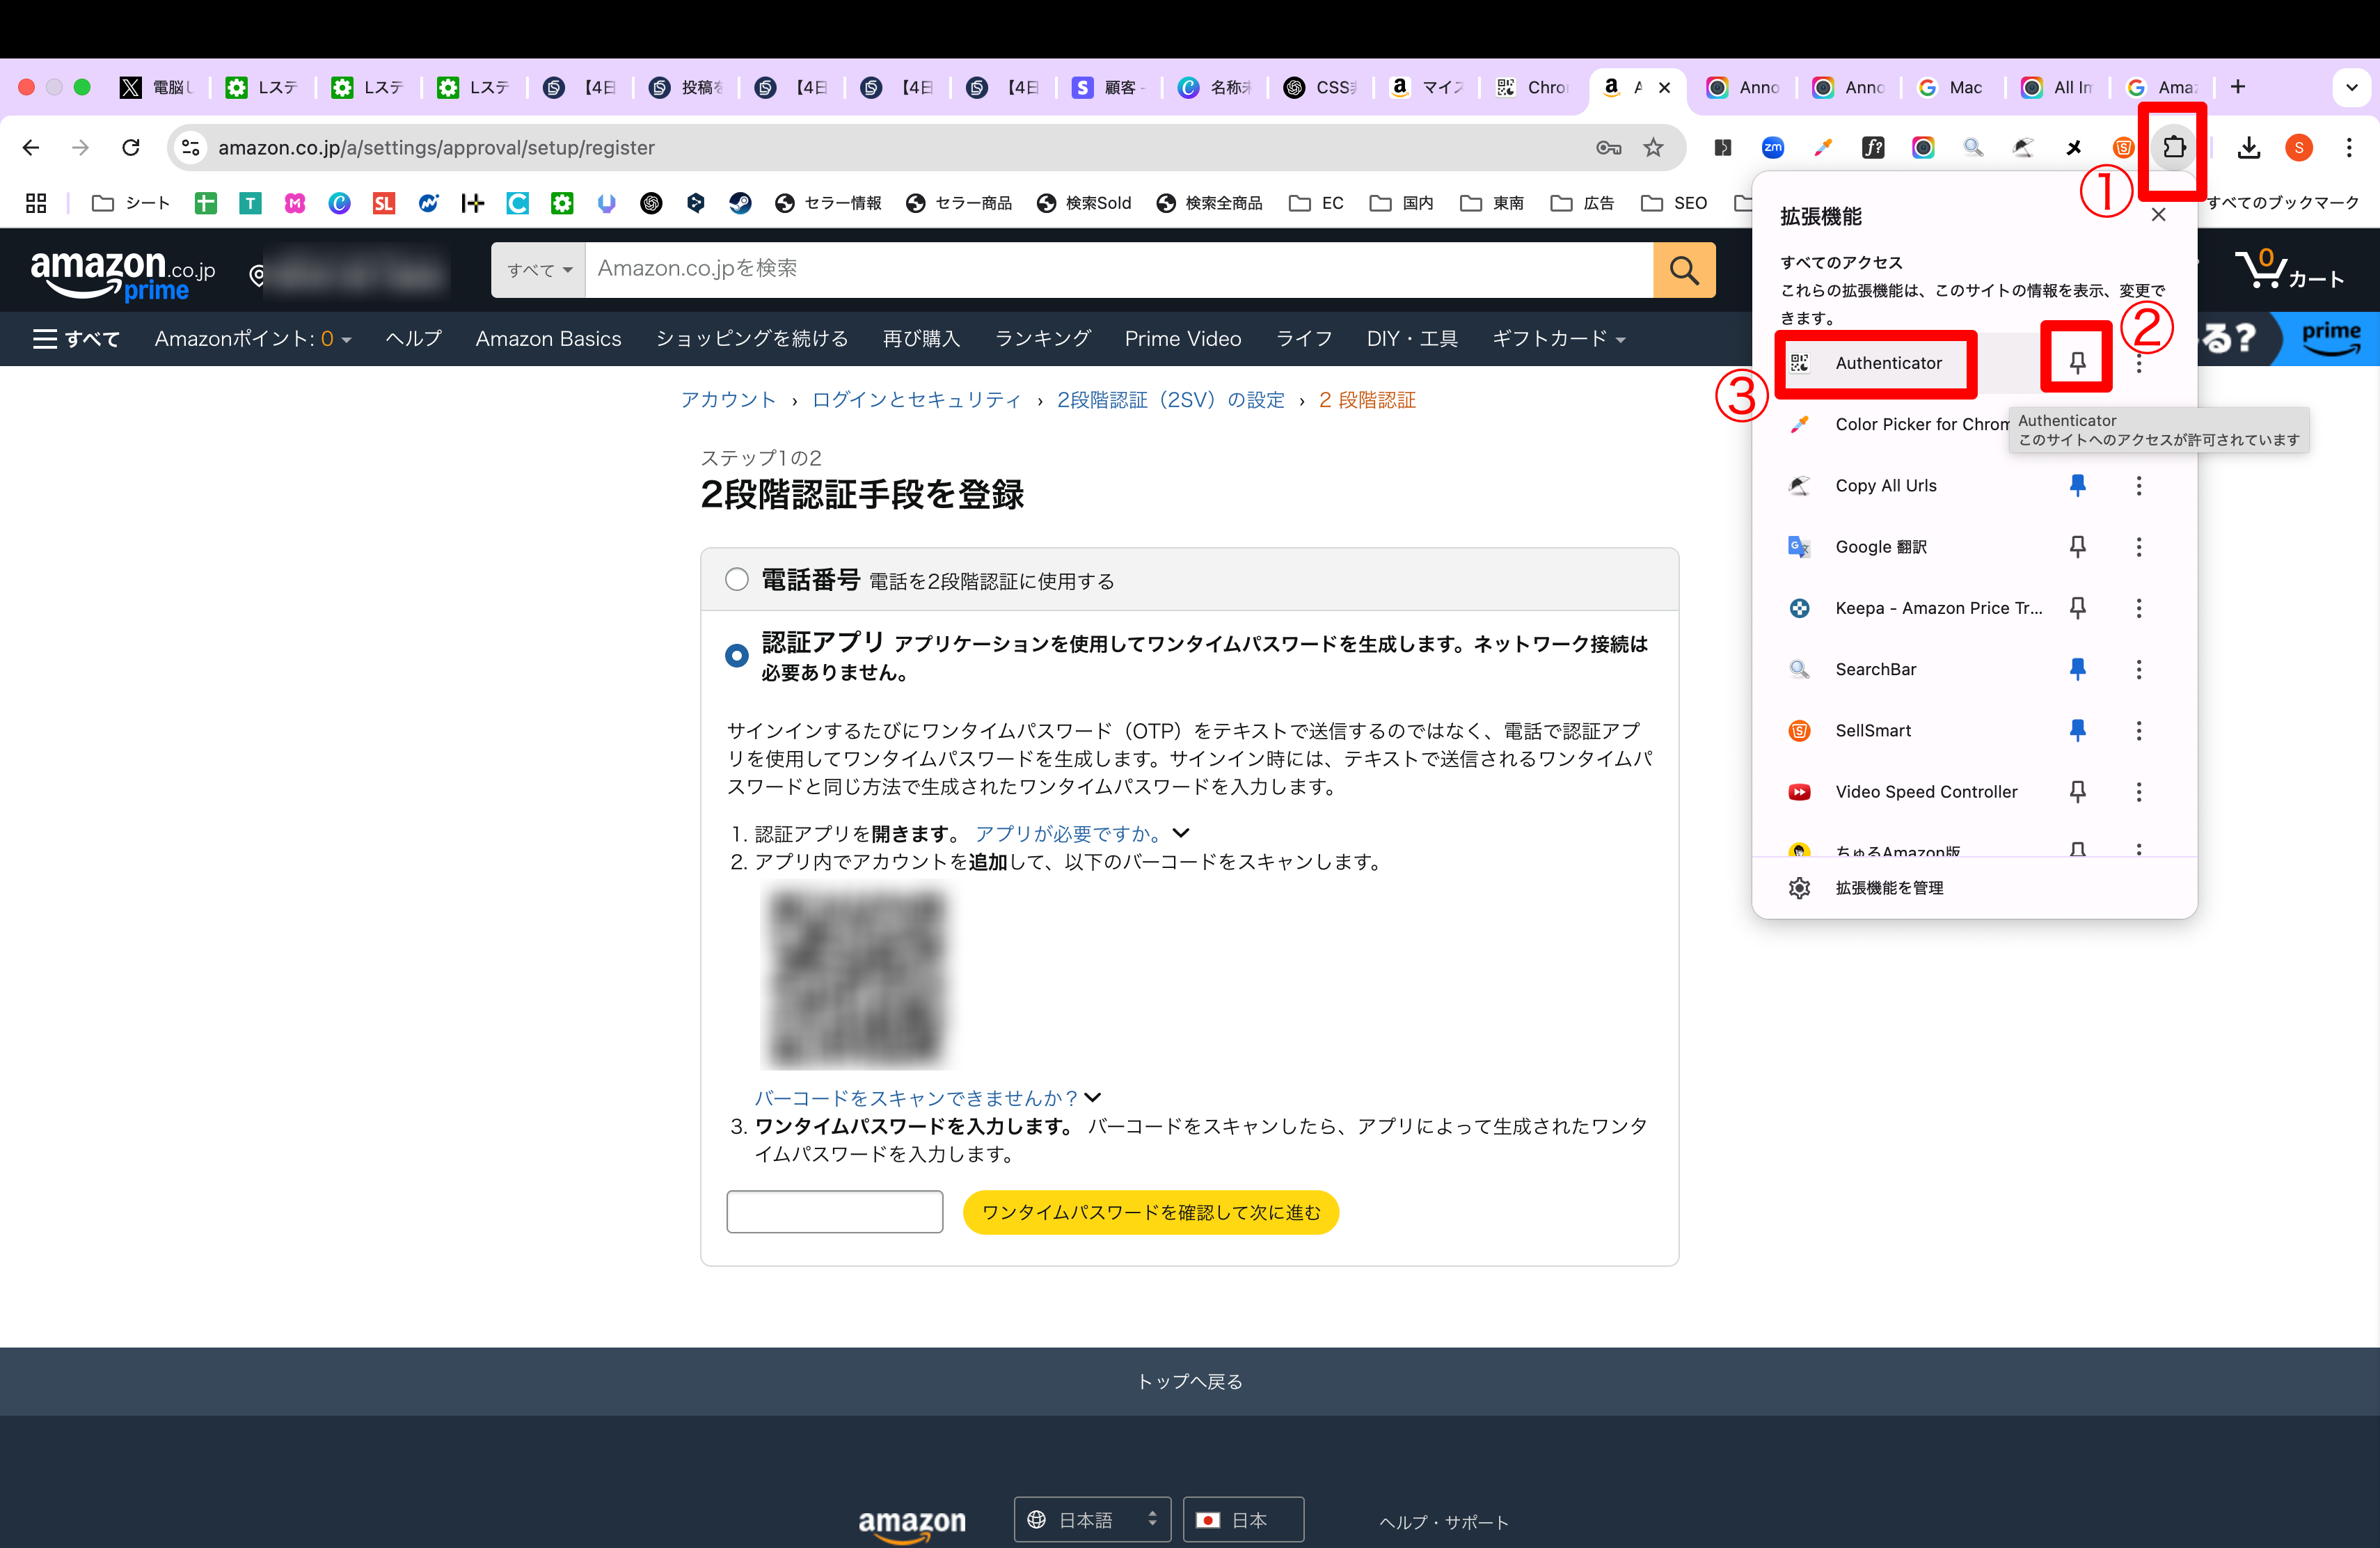Pin the Keepa extension
The width and height of the screenshot is (2380, 1548).
click(2077, 608)
